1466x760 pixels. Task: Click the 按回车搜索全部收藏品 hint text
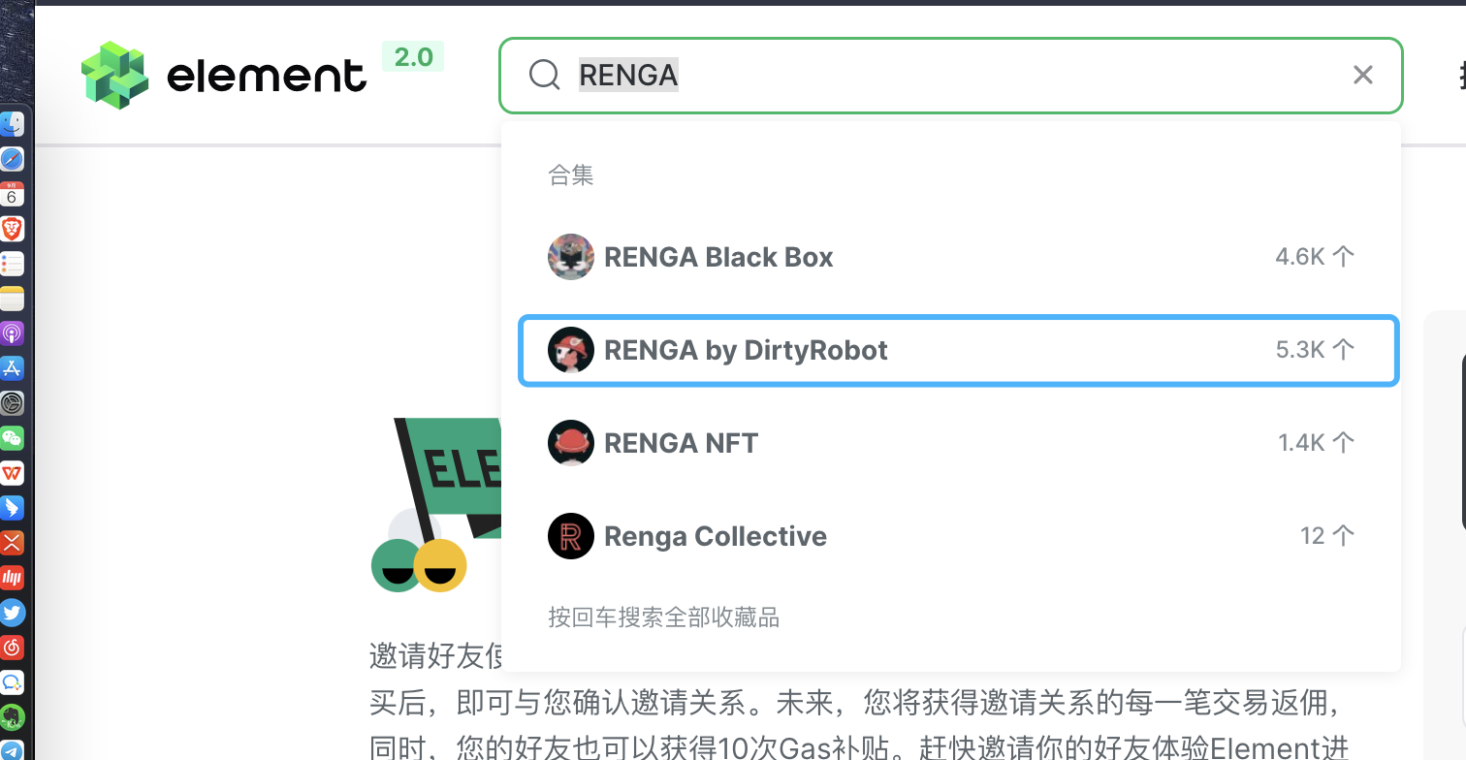pyautogui.click(x=663, y=617)
